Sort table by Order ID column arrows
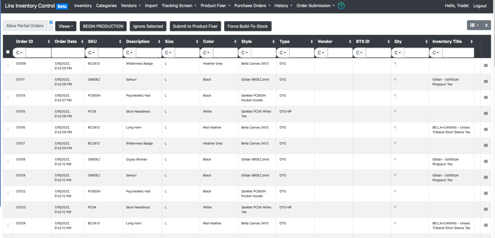 tap(49, 42)
